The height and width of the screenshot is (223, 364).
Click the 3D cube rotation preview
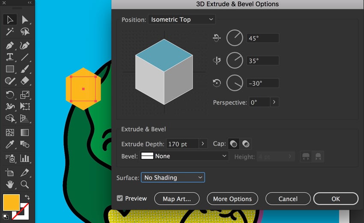coord(164,72)
